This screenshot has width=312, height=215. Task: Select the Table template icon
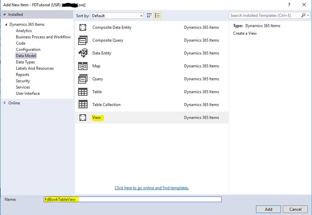(x=83, y=92)
